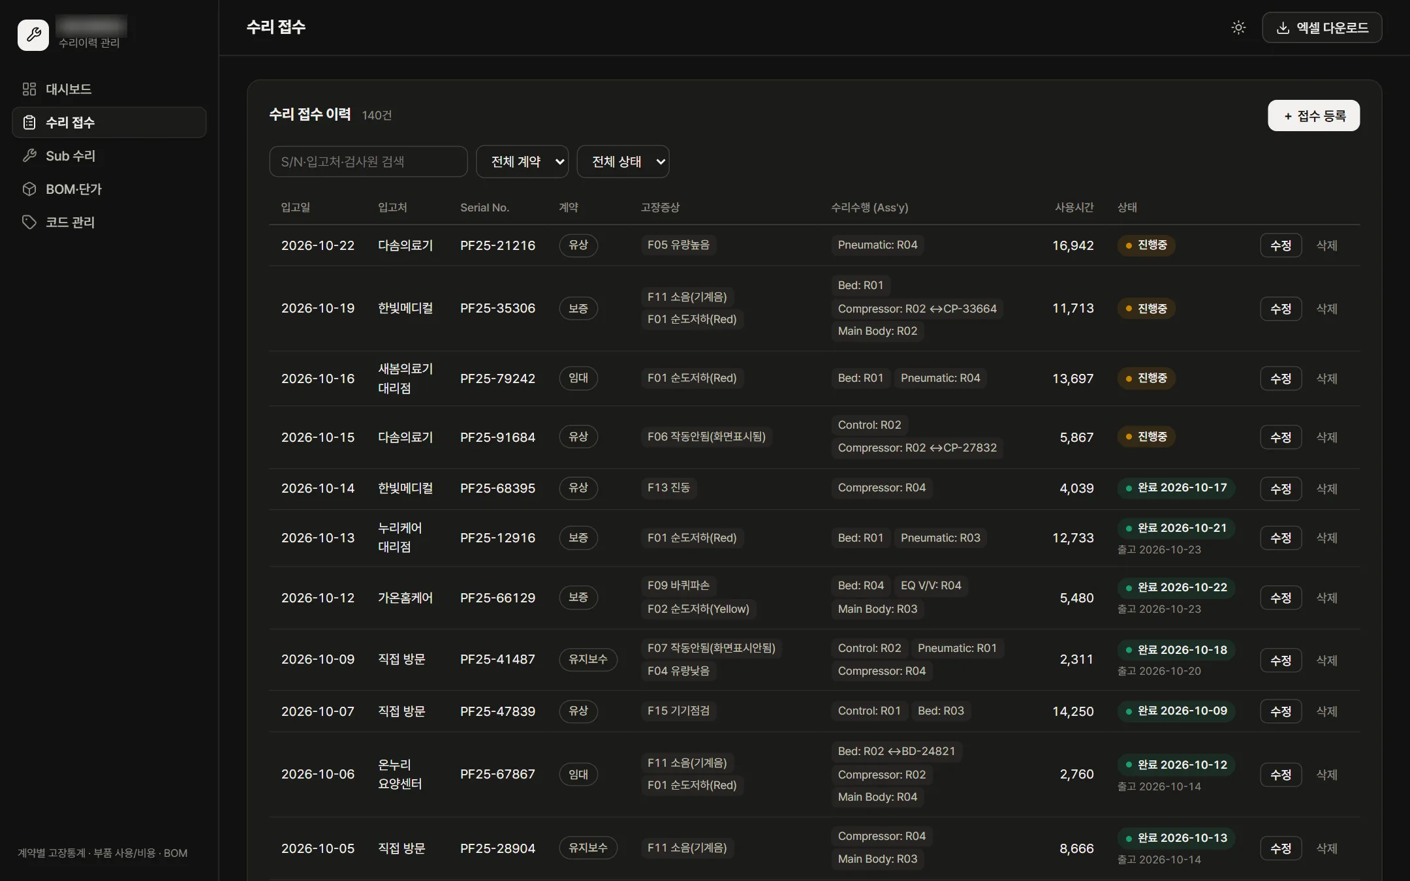Click the wrench logo icon in sidebar

33,35
